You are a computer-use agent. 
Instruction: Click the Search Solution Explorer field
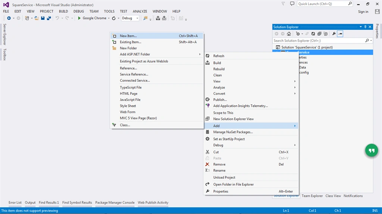[x=319, y=41]
